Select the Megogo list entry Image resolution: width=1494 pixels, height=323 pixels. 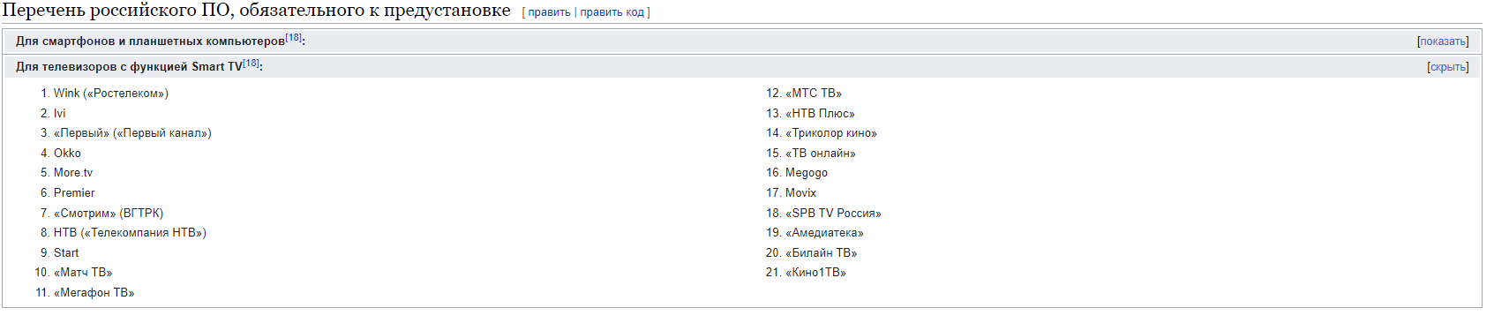[x=807, y=173]
